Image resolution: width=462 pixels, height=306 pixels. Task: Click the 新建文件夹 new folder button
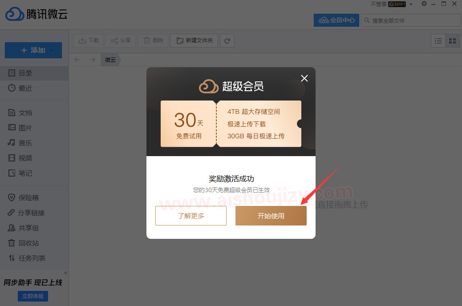pyautogui.click(x=194, y=40)
